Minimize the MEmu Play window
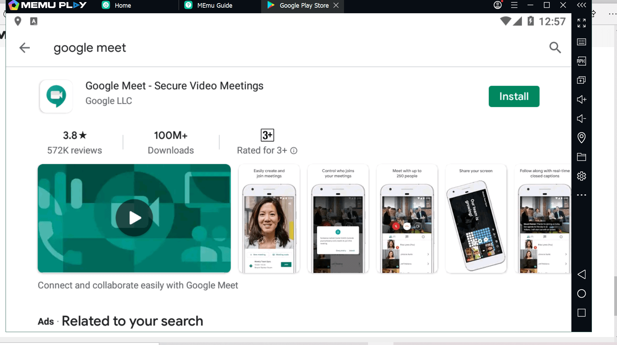The image size is (617, 345). coord(530,5)
